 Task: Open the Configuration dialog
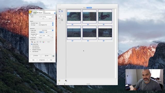42,60
